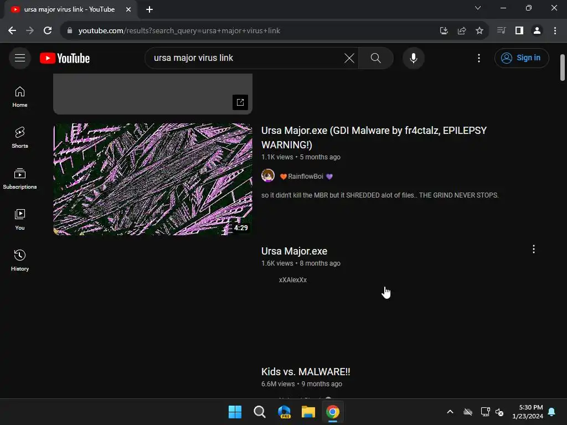This screenshot has width=567, height=425.
Task: Open the Ursa Major.exe video by xXAlexXx
Action: click(x=295, y=251)
